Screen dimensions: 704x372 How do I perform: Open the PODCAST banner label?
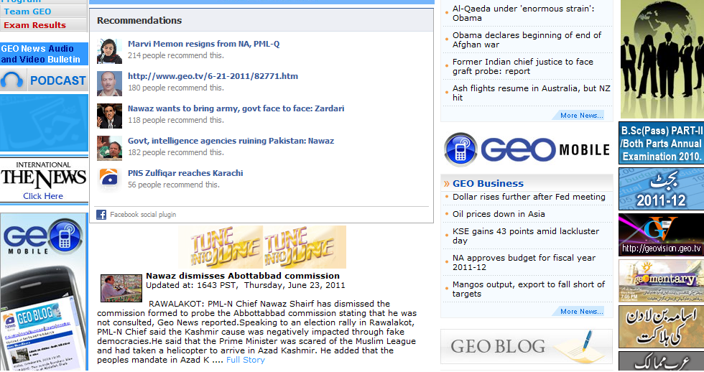(x=58, y=80)
